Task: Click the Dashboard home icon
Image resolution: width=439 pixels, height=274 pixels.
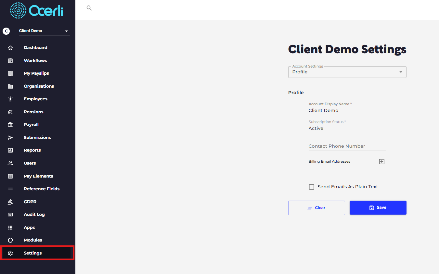Action: [x=10, y=48]
